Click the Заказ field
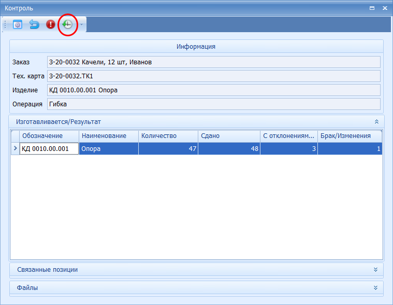The image size is (393, 305). click(213, 62)
